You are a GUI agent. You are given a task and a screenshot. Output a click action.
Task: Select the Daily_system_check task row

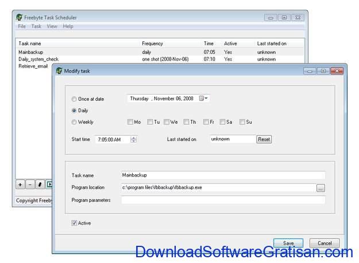point(160,59)
